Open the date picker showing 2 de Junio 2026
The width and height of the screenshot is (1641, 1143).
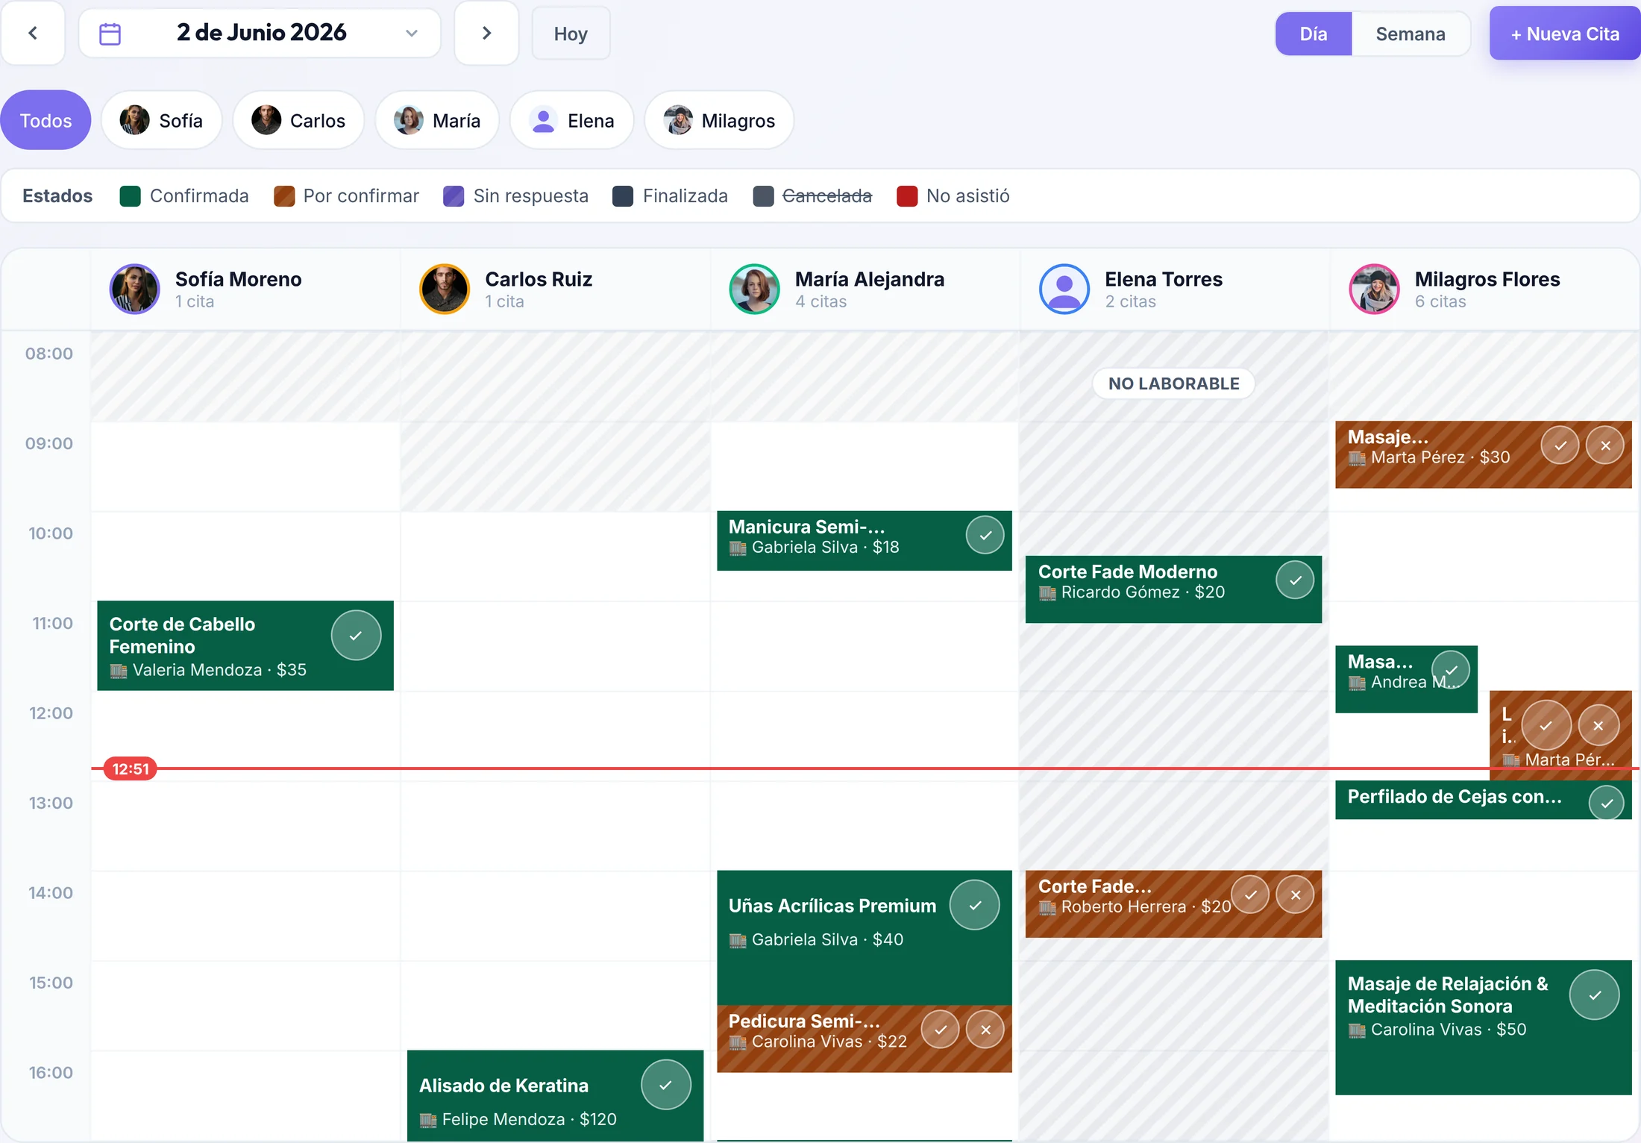[260, 33]
